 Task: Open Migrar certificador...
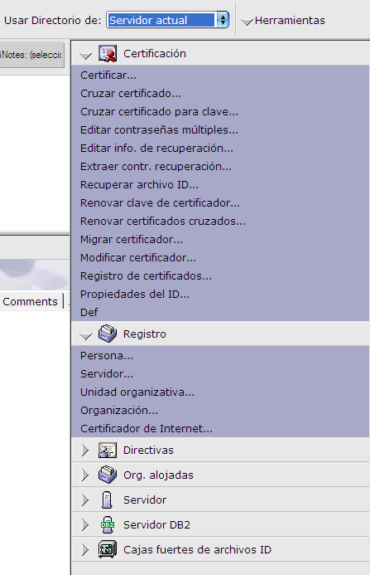click(x=132, y=240)
